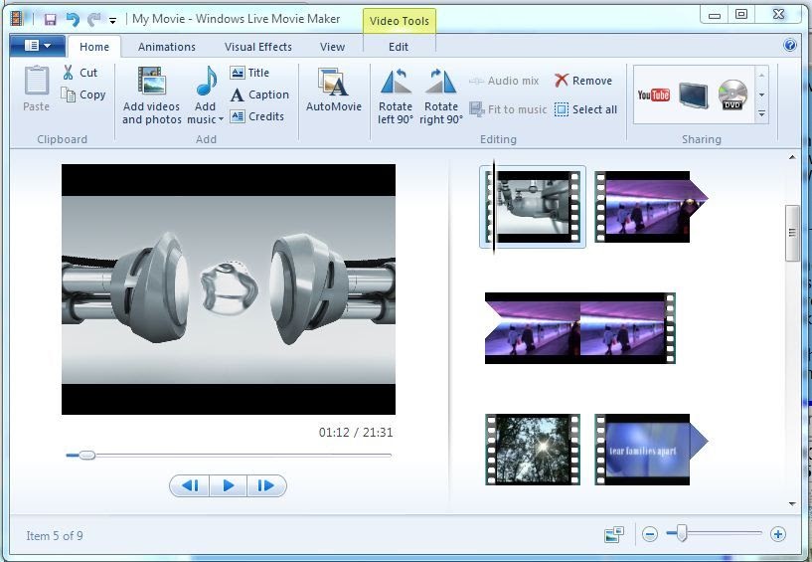Click the thumbnail size toggle in the status bar

tap(614, 534)
